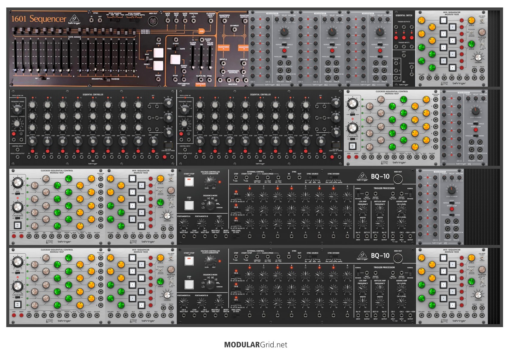The height and width of the screenshot is (351, 512).
Task: Click the Clock FM jack on 1601 Sequencer
Action: click(201, 80)
